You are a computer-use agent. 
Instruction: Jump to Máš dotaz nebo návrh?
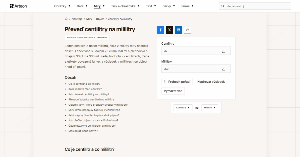click(x=83, y=131)
